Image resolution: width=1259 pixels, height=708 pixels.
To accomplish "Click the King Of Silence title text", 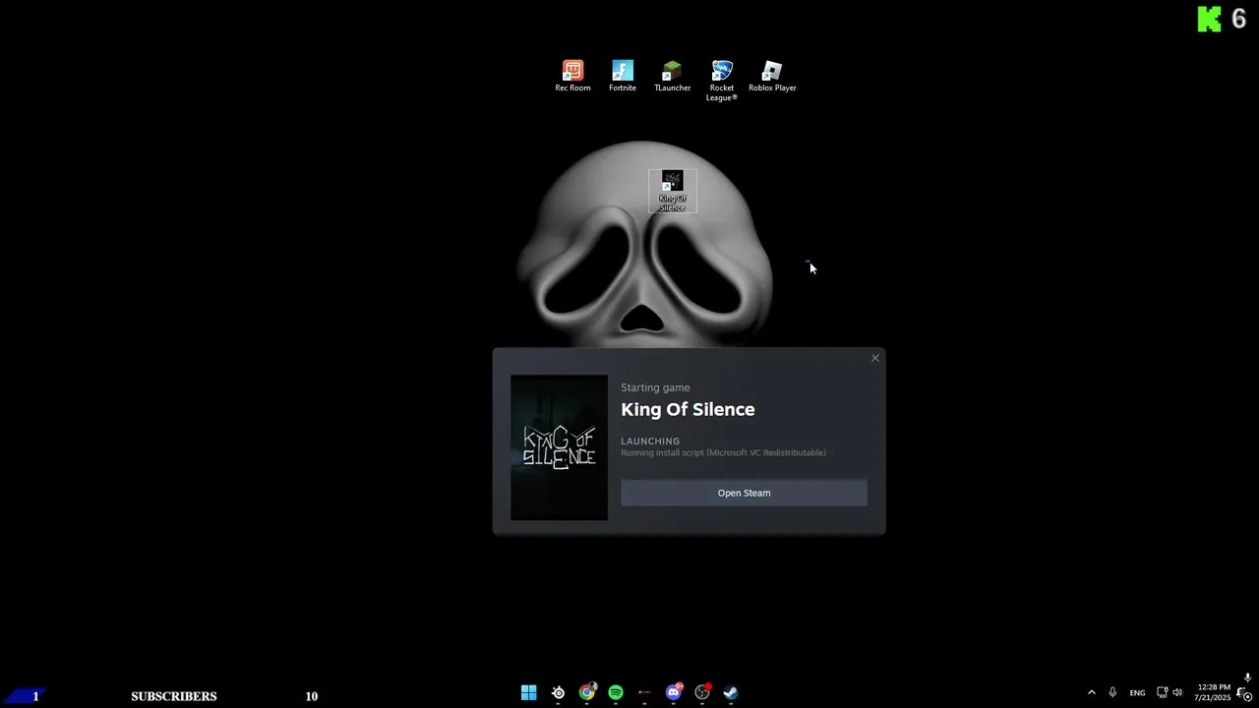I will click(x=688, y=409).
